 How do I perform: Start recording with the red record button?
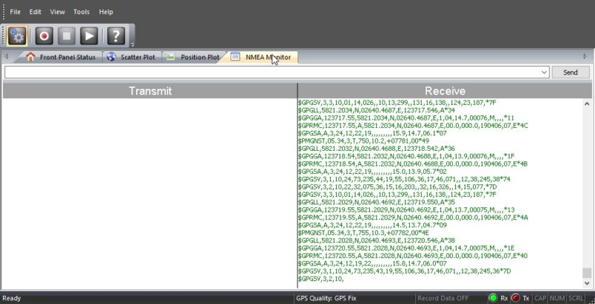tap(44, 35)
